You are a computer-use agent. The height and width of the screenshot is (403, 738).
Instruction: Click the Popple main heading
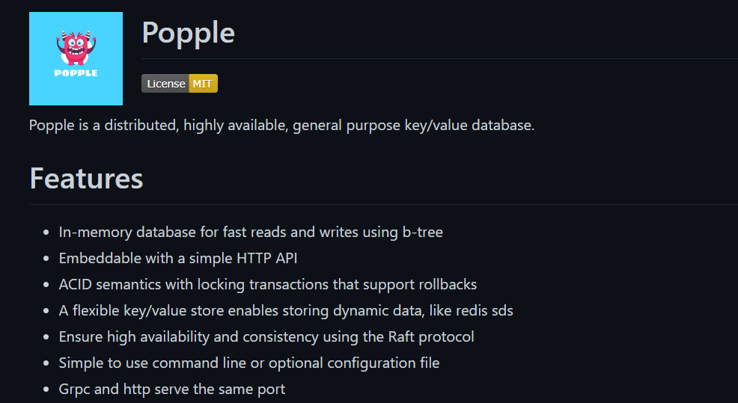point(188,33)
